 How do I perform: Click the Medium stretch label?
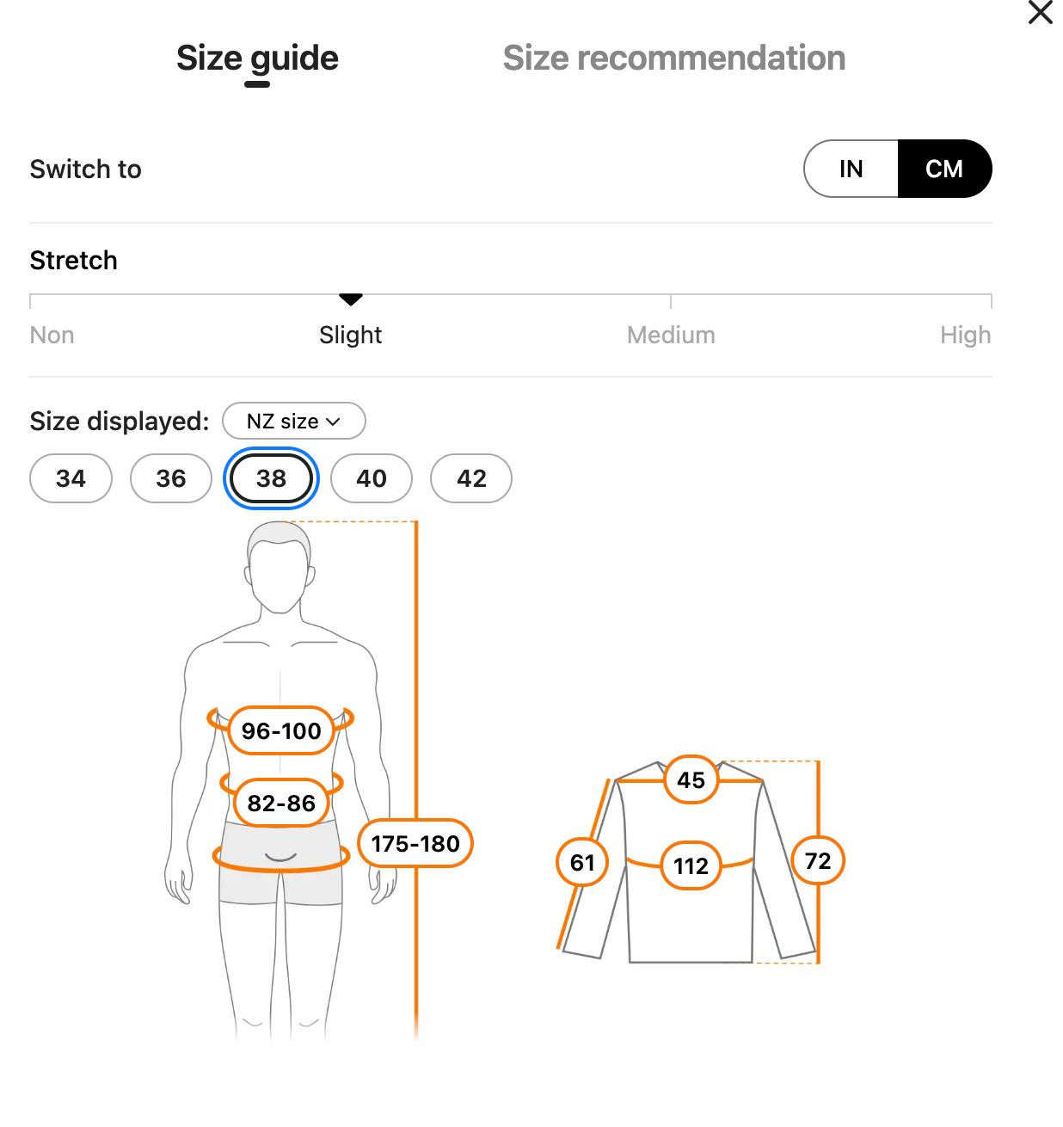(x=671, y=336)
